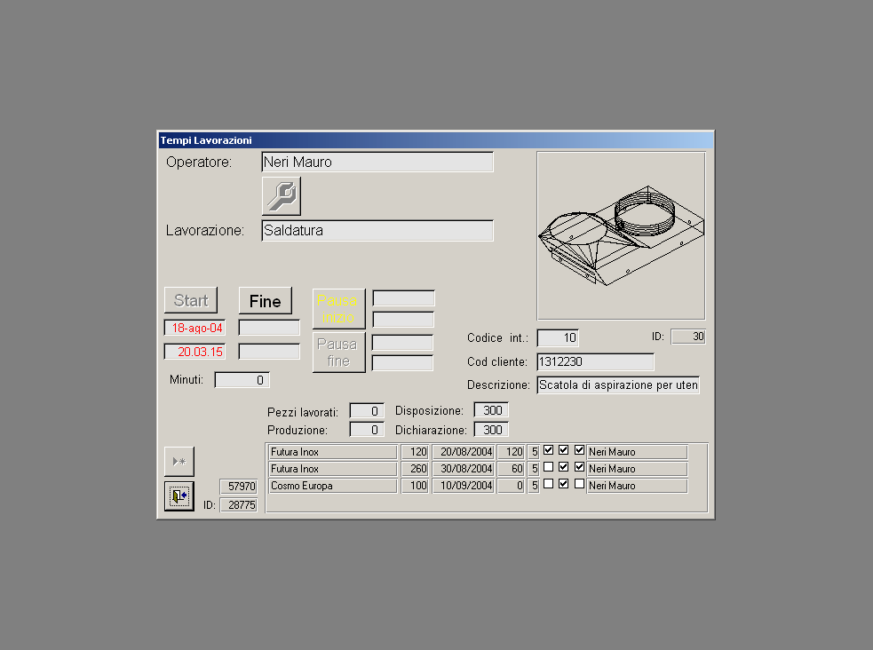Click the Pezzi lavorati field

coord(367,411)
